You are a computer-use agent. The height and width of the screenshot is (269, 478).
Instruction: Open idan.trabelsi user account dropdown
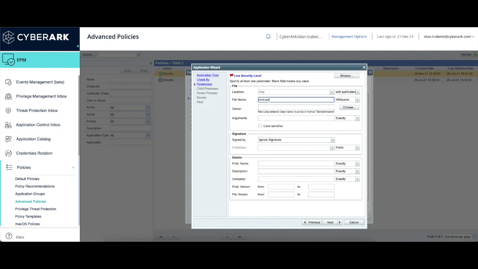[x=449, y=37]
